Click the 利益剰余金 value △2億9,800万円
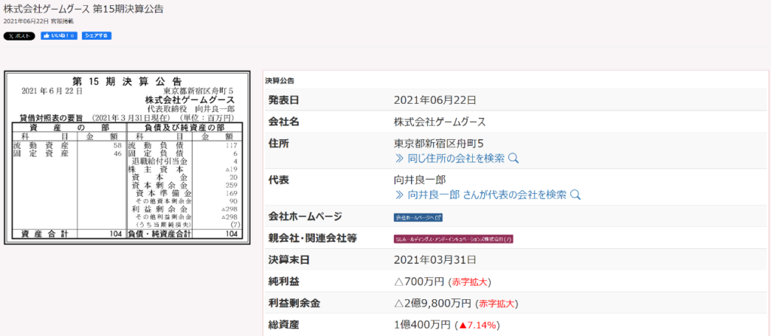 coord(433,304)
